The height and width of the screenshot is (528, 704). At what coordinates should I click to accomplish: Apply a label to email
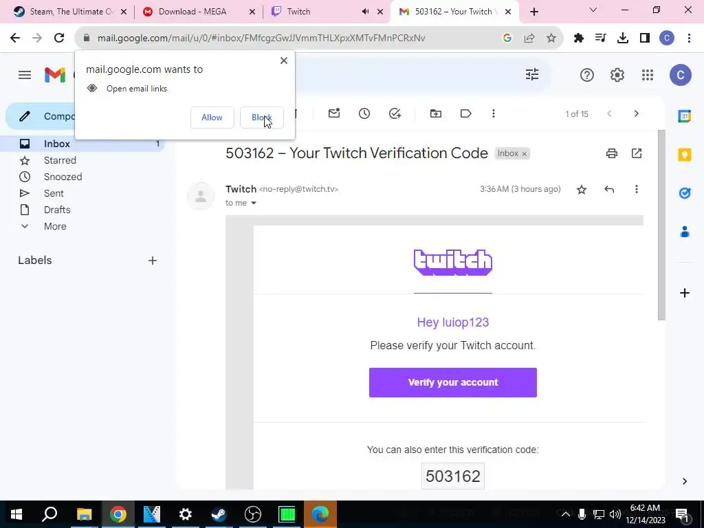[465, 113]
